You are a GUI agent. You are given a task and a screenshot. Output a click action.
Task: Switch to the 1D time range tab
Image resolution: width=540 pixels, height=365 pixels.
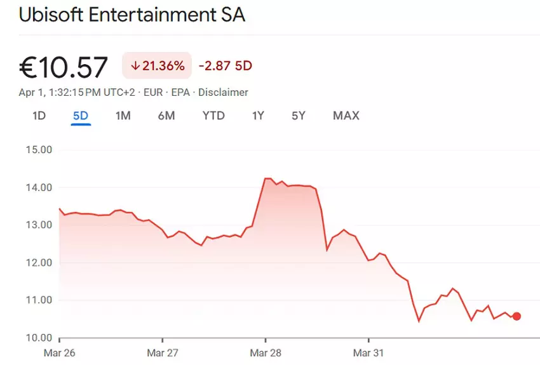(39, 116)
